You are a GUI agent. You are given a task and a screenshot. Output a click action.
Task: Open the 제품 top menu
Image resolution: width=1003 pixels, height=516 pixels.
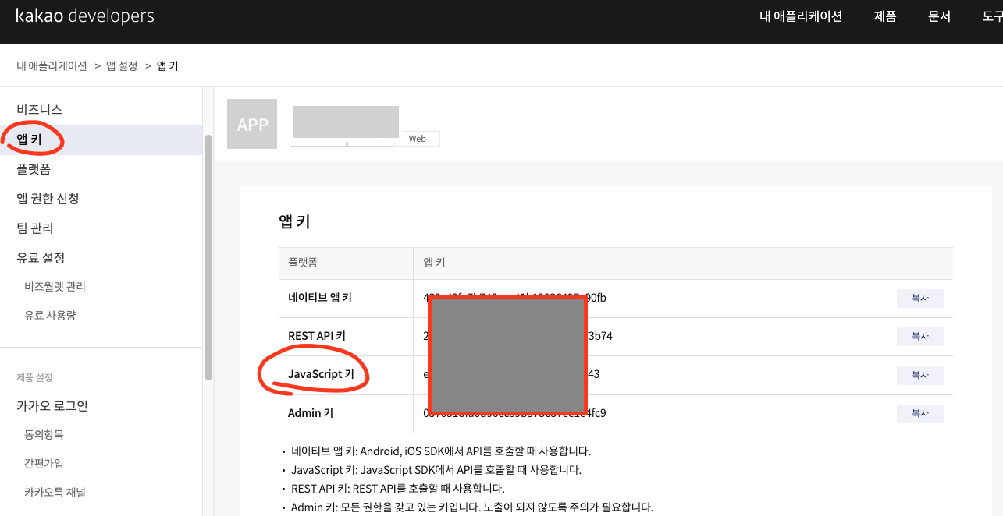click(x=885, y=16)
